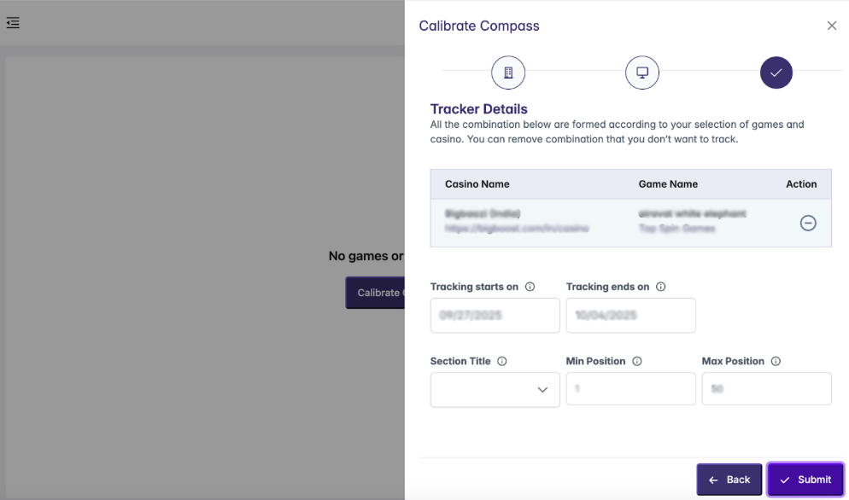This screenshot has width=849, height=500.
Task: Focus the Max Position input
Action: click(766, 389)
